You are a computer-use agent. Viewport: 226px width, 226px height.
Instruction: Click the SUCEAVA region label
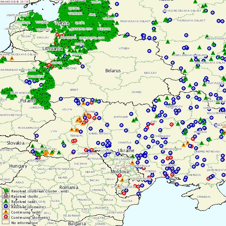coord(81,163)
